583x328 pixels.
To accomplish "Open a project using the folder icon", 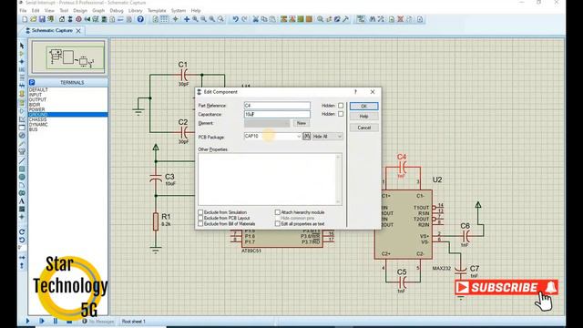I will pyautogui.click(x=34, y=19).
